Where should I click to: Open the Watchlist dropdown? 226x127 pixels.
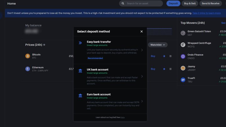tap(158, 45)
